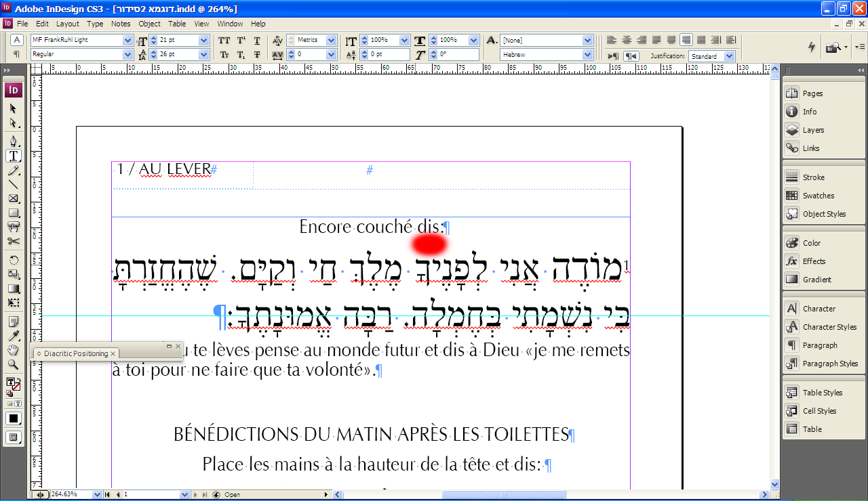The height and width of the screenshot is (501, 868).
Task: Open the Hebrew language dropdown
Action: (588, 55)
